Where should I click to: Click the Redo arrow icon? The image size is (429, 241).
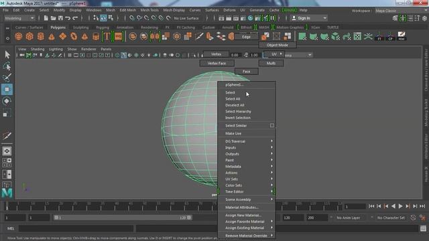click(x=75, y=18)
